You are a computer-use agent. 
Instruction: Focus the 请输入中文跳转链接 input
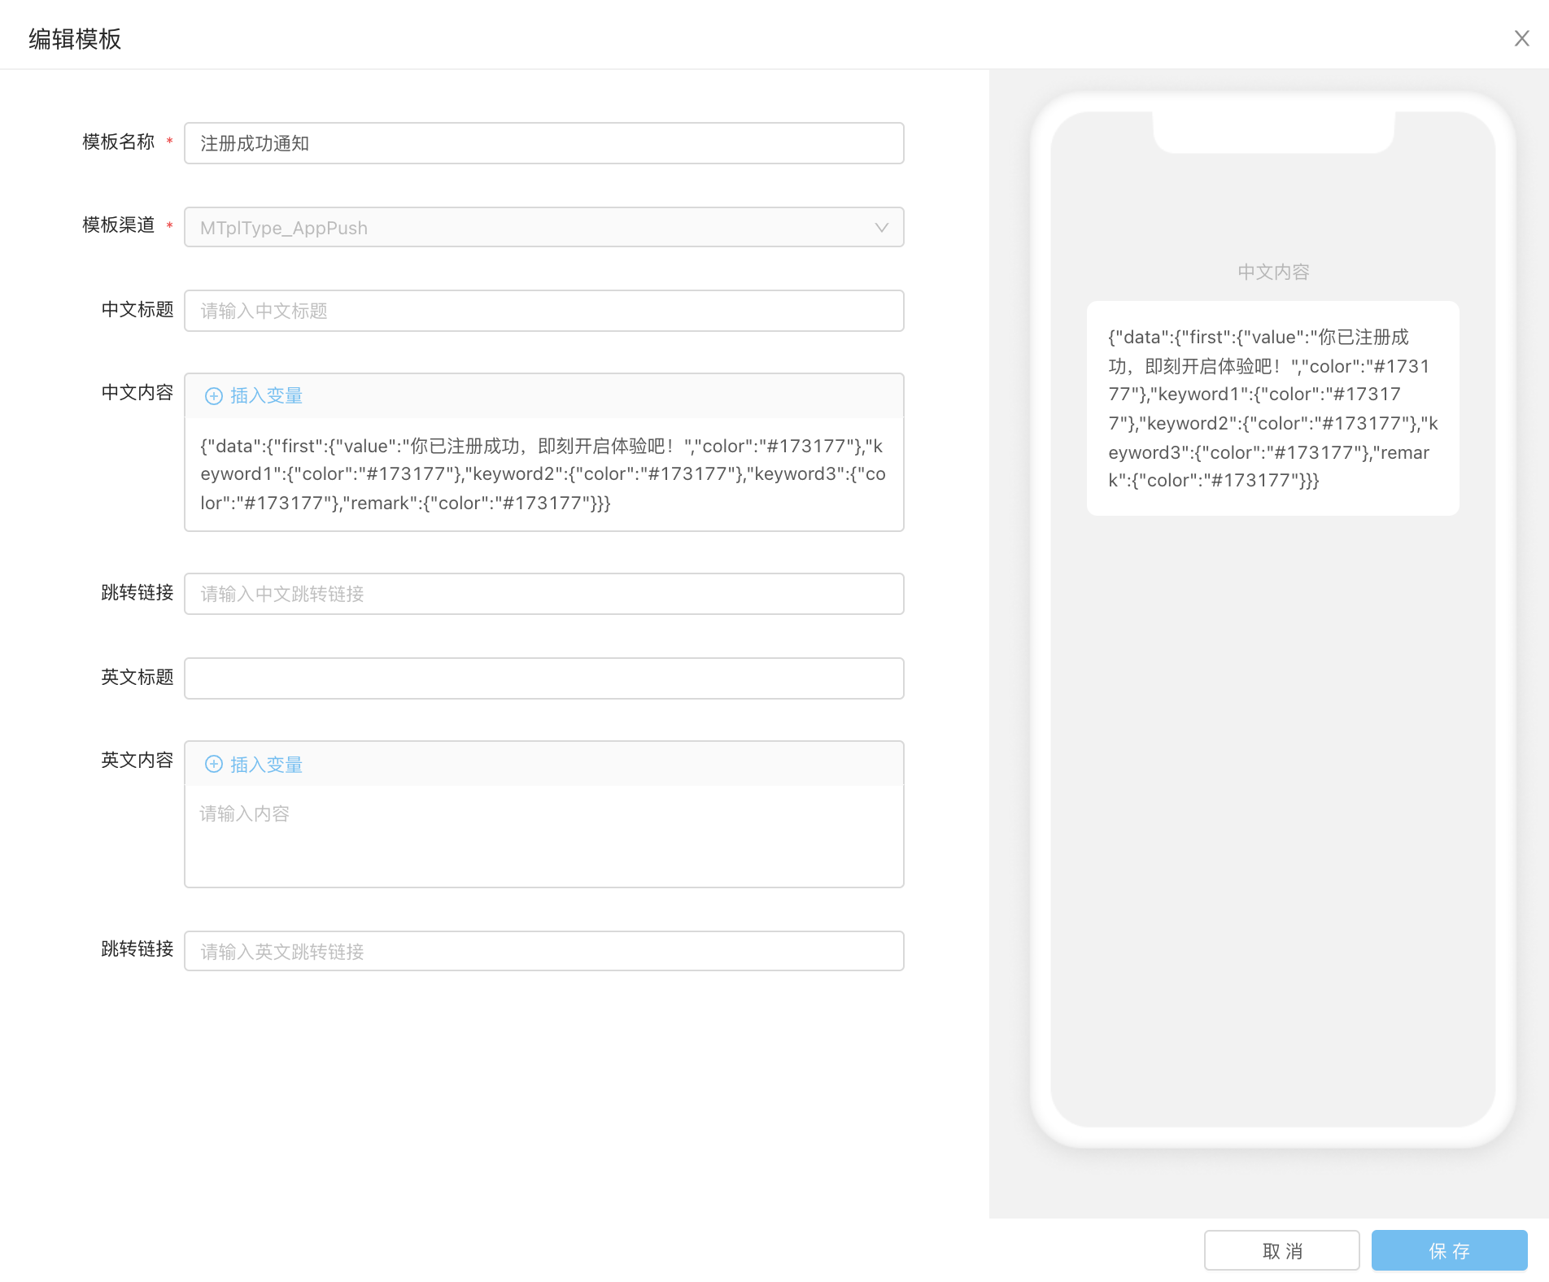pyautogui.click(x=543, y=594)
